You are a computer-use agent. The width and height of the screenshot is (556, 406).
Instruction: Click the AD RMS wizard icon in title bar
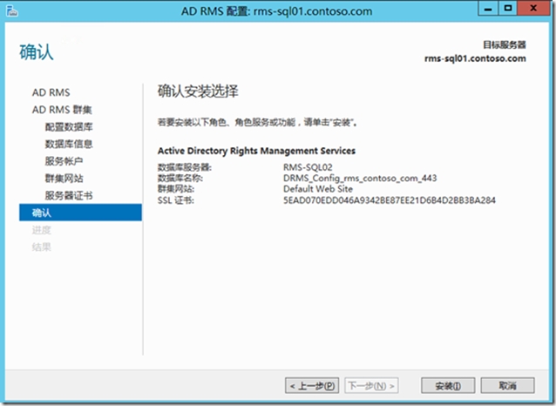pos(11,10)
